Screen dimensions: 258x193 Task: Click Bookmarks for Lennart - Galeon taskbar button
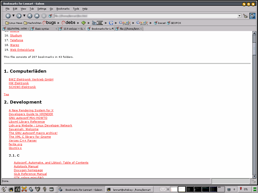(82, 189)
